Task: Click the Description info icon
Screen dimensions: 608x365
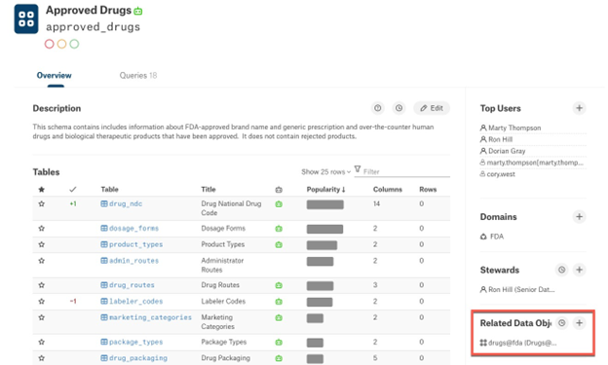Action: click(x=378, y=108)
